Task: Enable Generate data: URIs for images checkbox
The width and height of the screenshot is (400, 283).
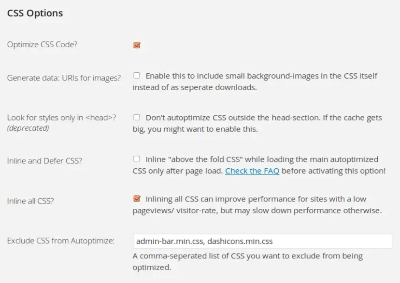Action: tap(137, 75)
